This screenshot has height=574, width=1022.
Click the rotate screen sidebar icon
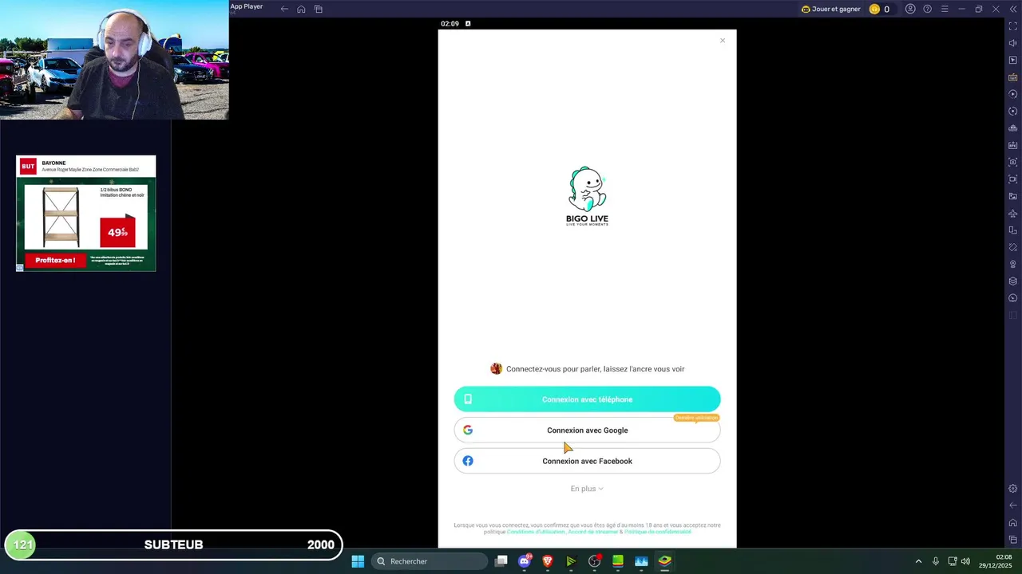point(1013,230)
